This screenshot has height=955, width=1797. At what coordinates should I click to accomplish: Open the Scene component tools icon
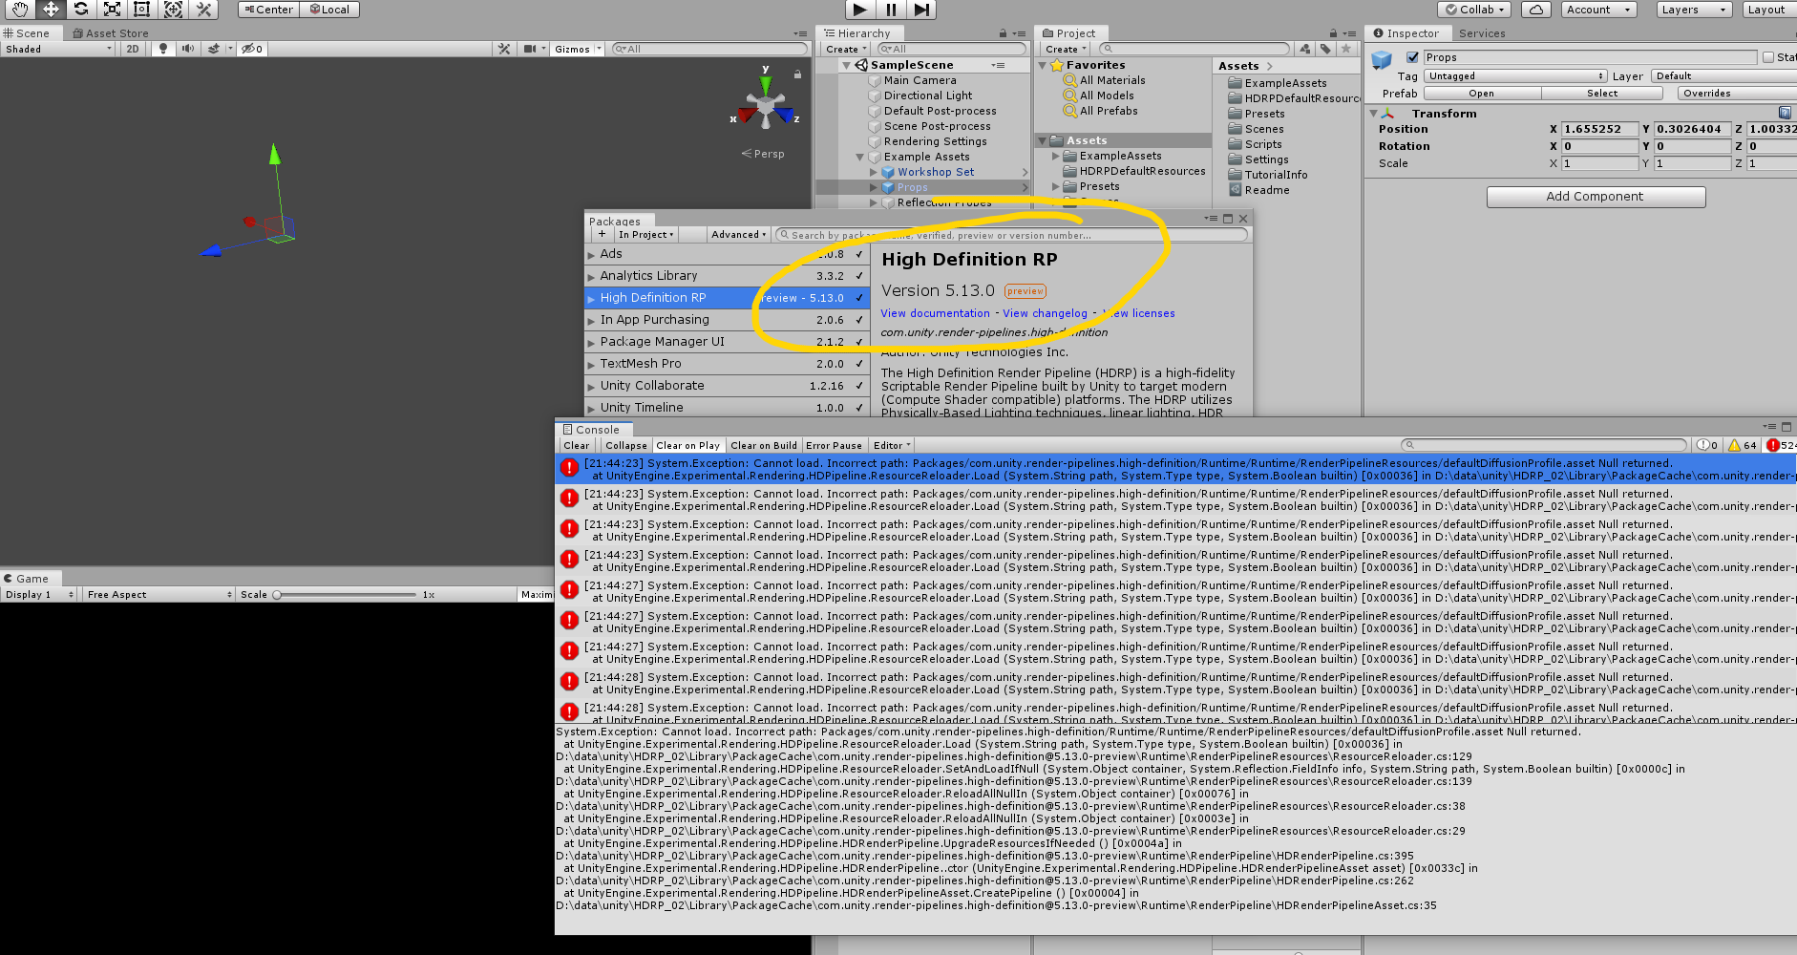pyautogui.click(x=504, y=49)
